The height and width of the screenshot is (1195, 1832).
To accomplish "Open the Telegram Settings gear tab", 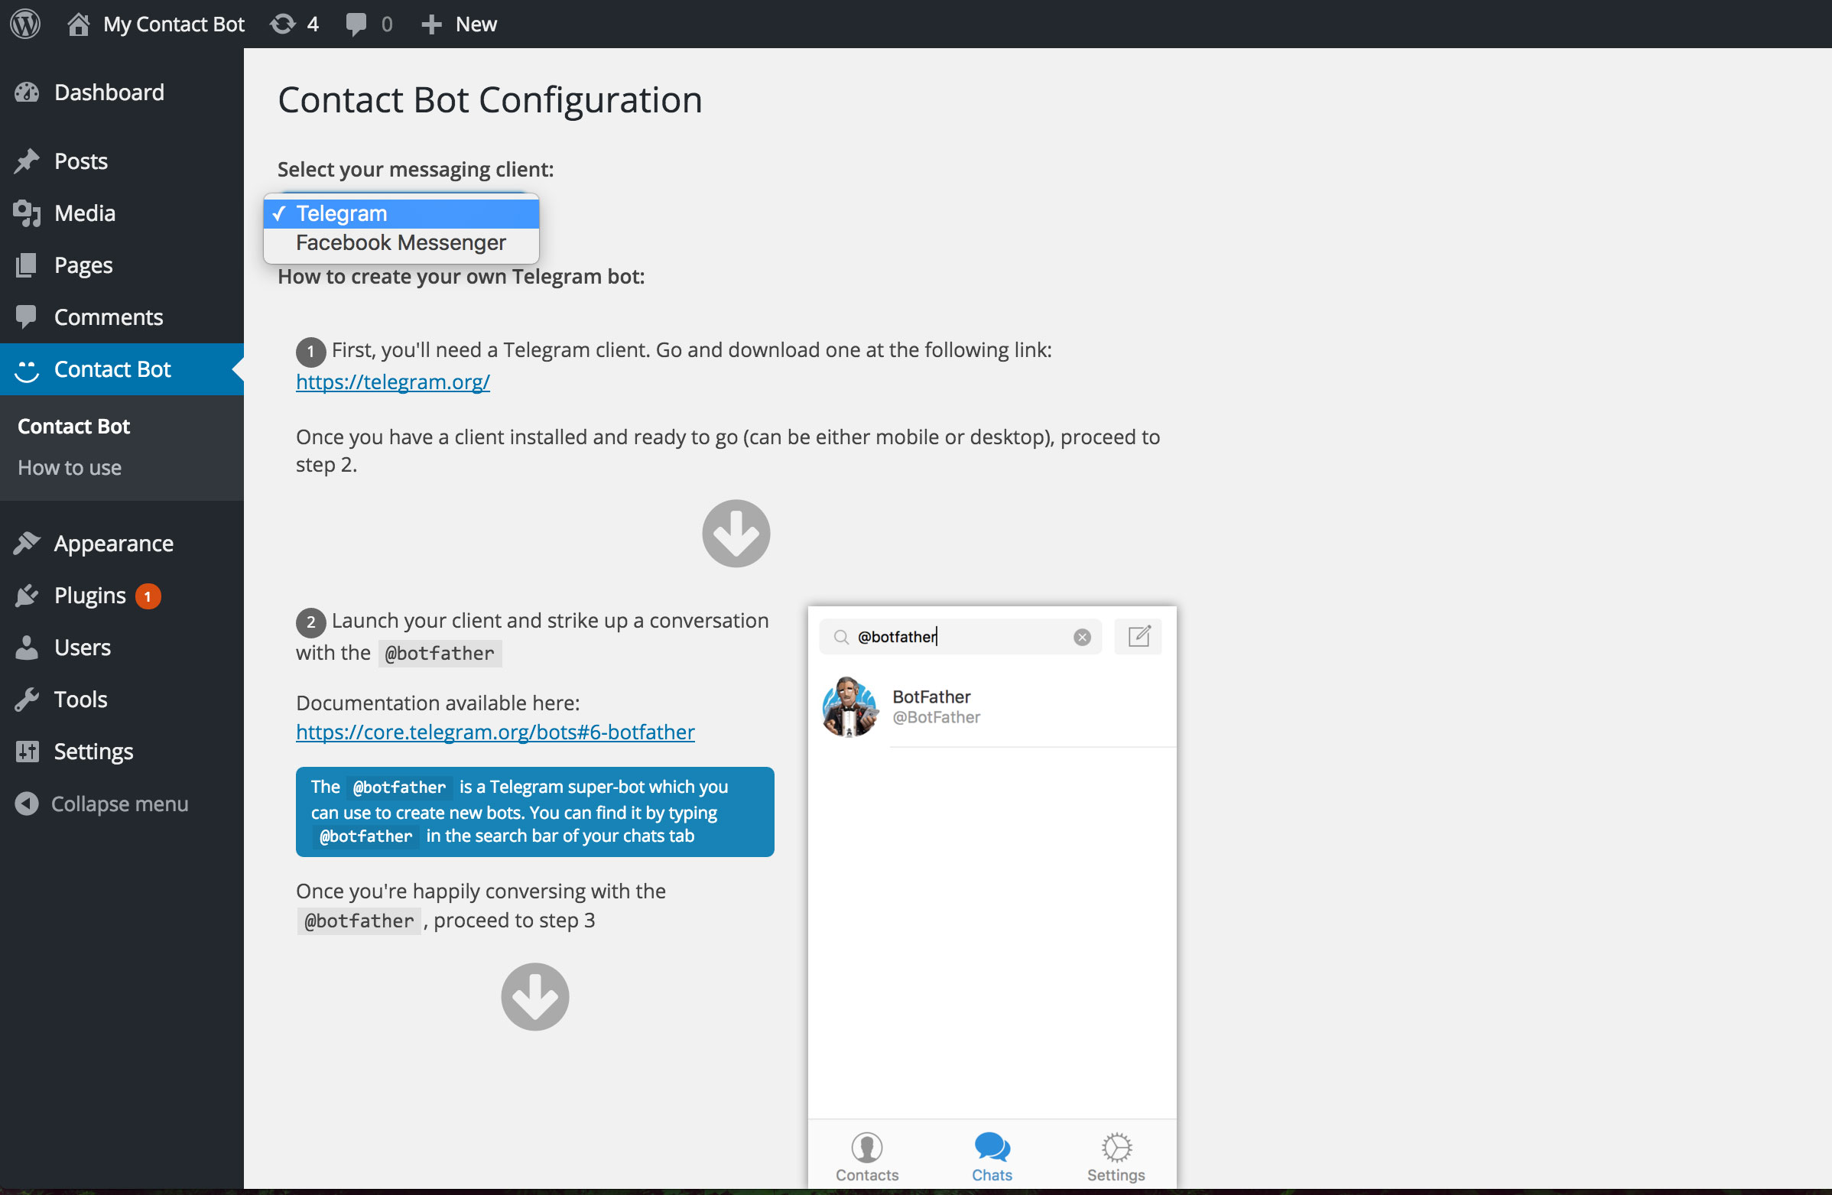I will (1116, 1157).
